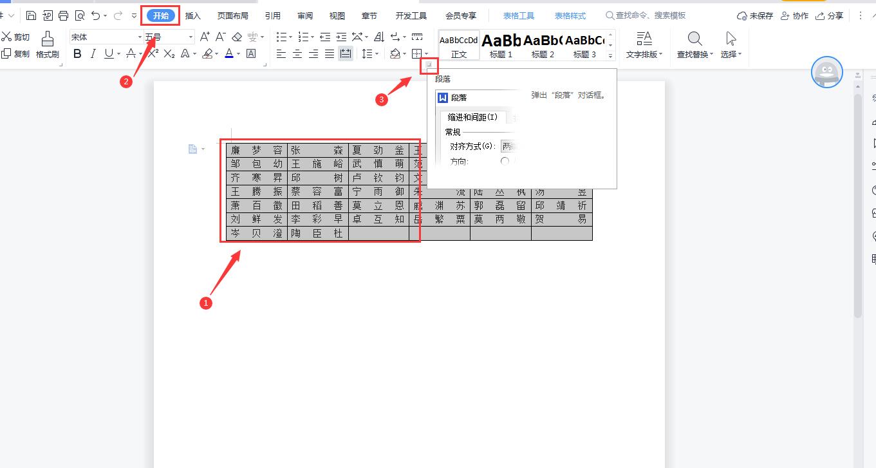Apply the 标题 1 style
The image size is (876, 468).
tap(501, 45)
